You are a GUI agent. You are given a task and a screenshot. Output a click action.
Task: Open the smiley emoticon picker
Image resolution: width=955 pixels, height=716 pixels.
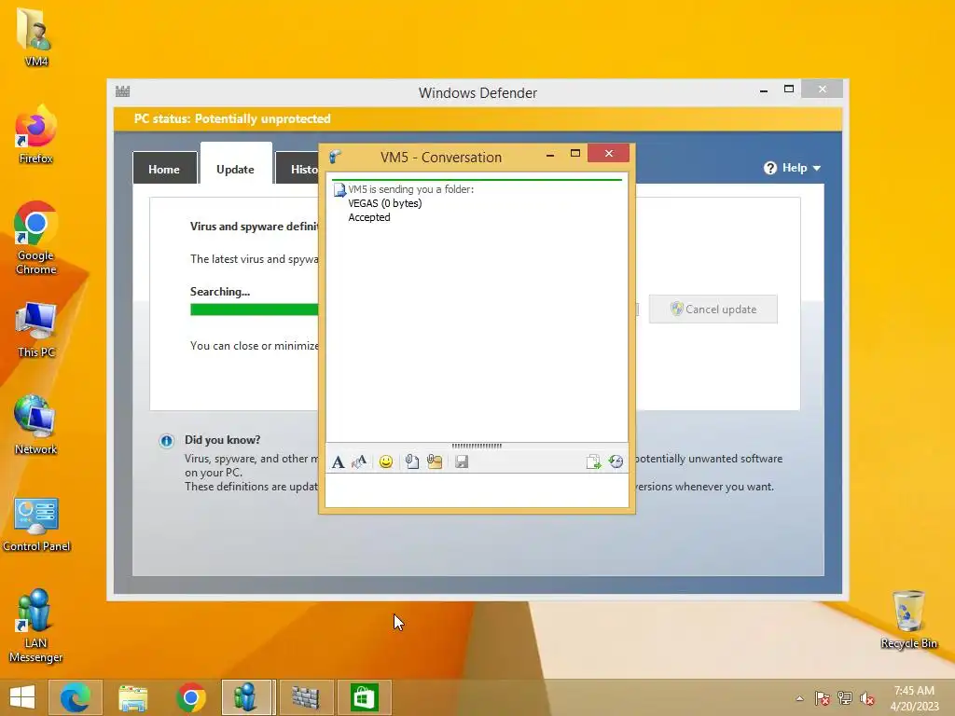click(385, 462)
